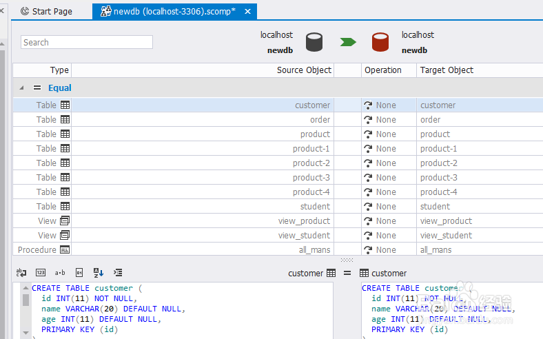Close the newdb .scomp tab

(247, 12)
